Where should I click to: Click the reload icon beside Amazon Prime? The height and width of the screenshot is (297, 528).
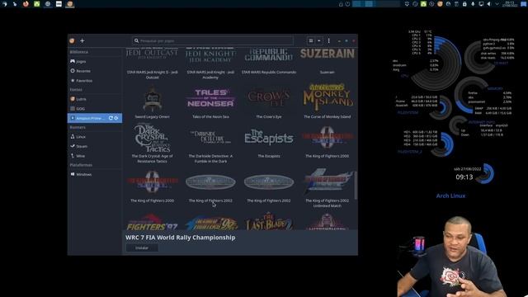[x=111, y=118]
